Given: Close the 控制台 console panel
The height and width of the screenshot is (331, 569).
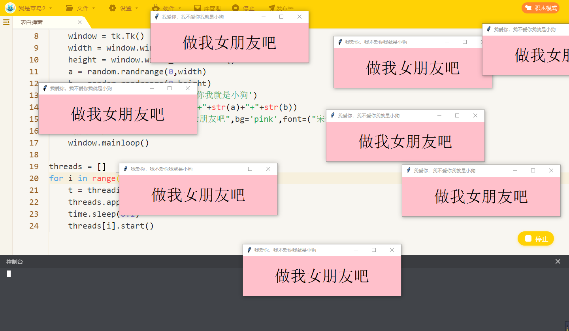Looking at the screenshot, I should pyautogui.click(x=558, y=261).
